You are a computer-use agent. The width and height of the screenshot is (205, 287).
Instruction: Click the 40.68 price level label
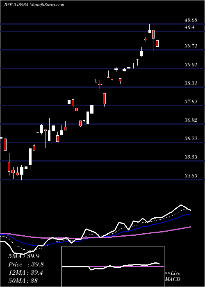click(x=191, y=20)
